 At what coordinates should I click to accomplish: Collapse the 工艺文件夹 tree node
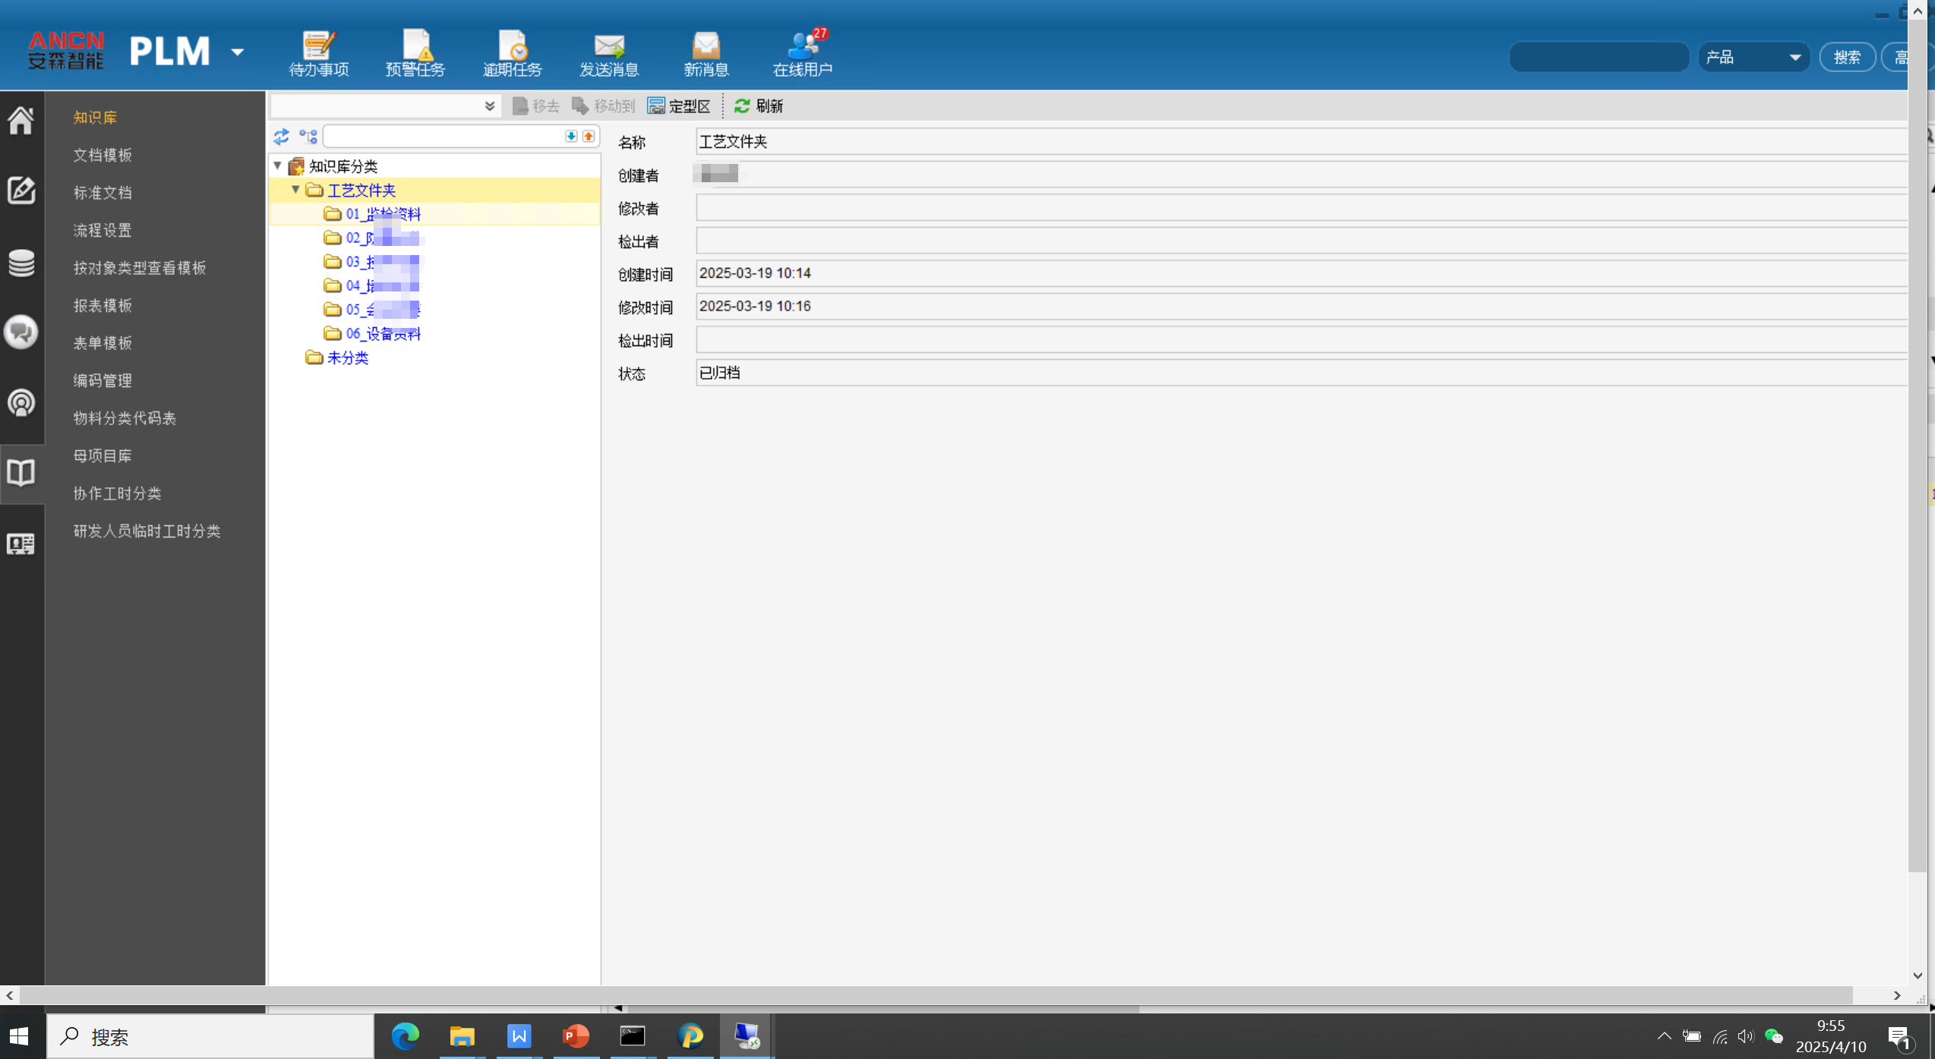tap(295, 190)
